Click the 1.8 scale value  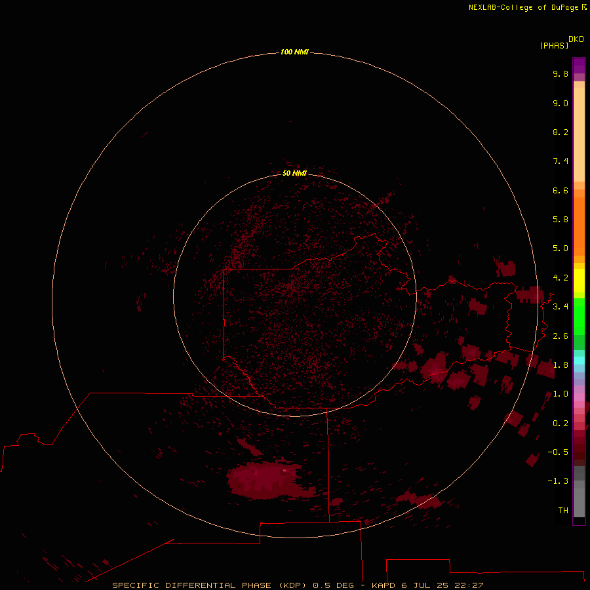(560, 365)
